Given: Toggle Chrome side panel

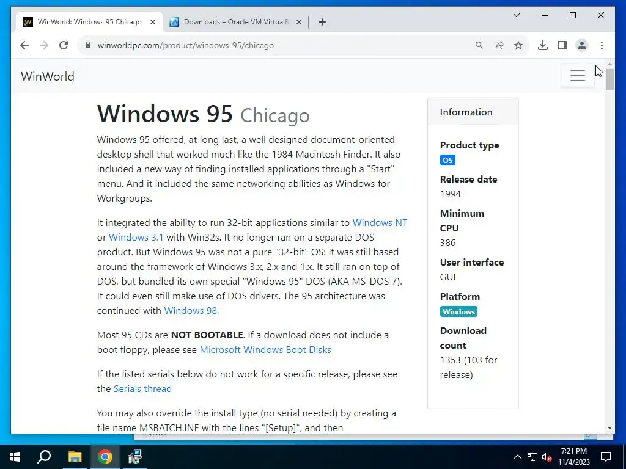Looking at the screenshot, I should pos(562,45).
